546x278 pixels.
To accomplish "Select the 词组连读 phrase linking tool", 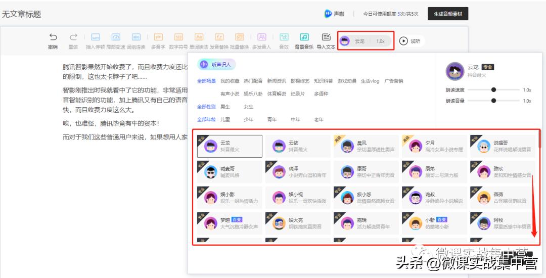I will click(x=136, y=41).
